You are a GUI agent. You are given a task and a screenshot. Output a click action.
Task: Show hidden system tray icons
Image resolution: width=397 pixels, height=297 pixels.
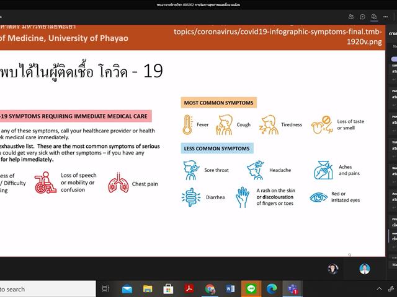(x=379, y=289)
